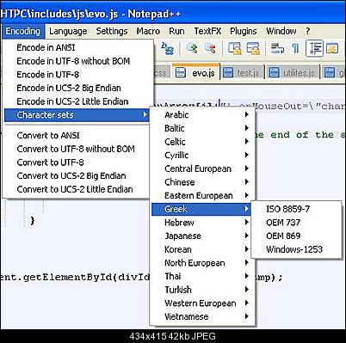The height and width of the screenshot is (343, 346).
Task: Select Windows-1253 Greek encoding
Action: (x=296, y=249)
